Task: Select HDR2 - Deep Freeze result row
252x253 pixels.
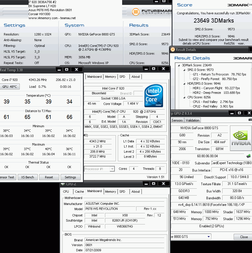Action: point(217,93)
